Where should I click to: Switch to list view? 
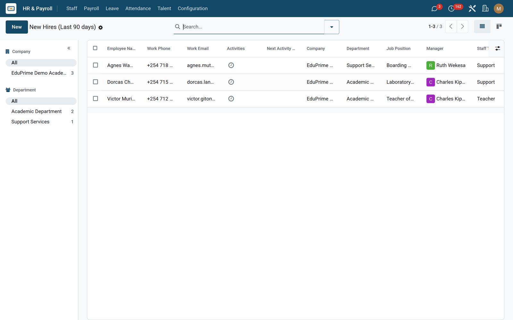[x=482, y=27]
